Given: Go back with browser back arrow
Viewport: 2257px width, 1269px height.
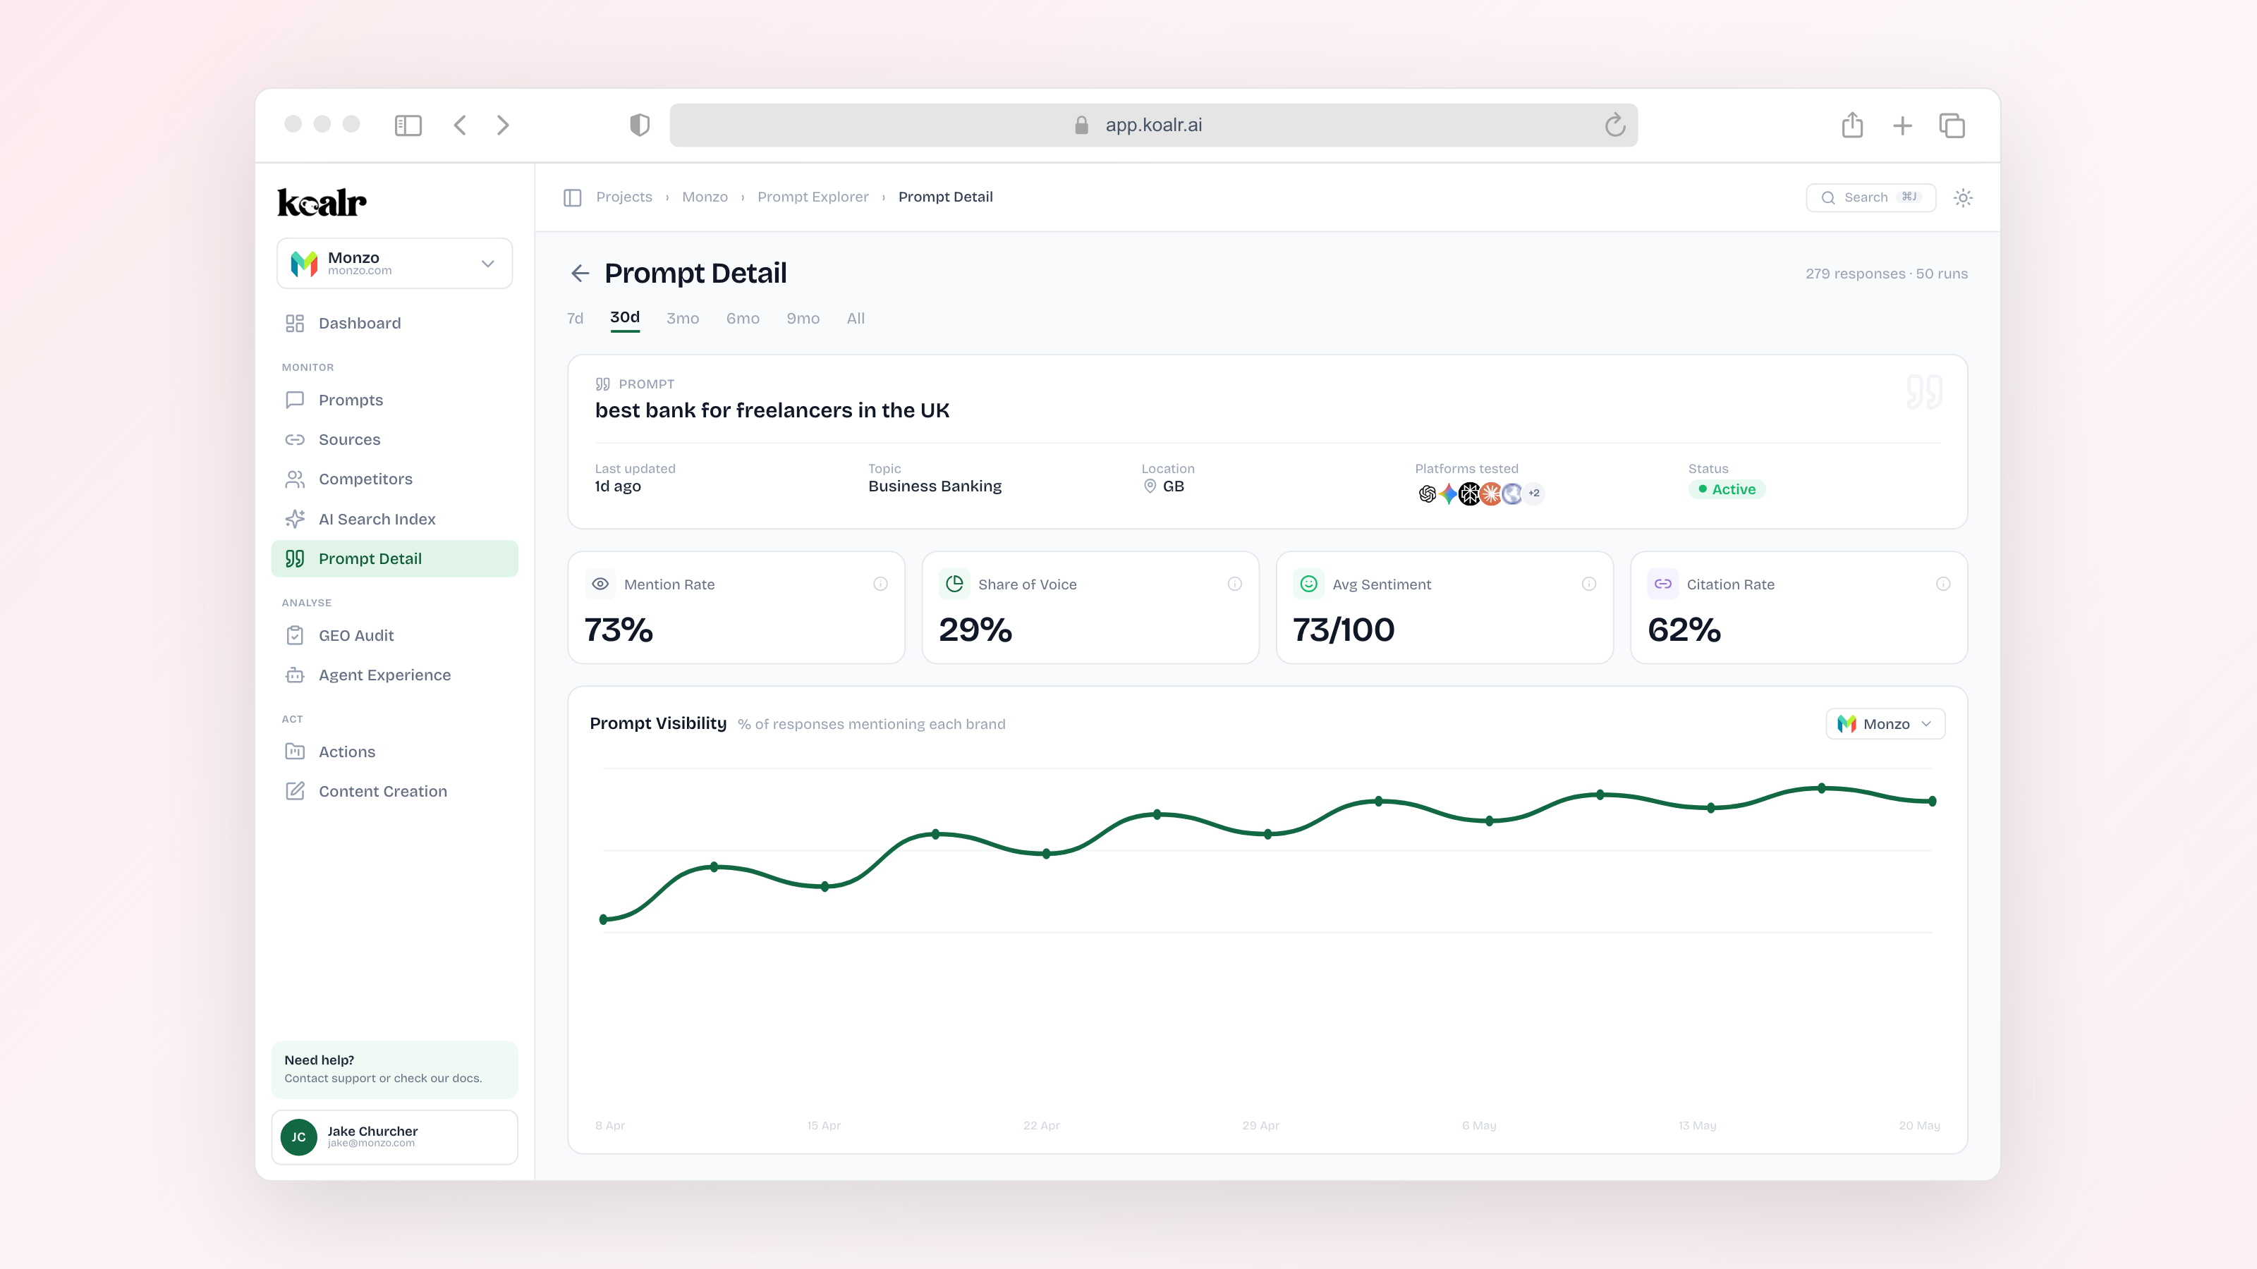Looking at the screenshot, I should click(x=460, y=125).
